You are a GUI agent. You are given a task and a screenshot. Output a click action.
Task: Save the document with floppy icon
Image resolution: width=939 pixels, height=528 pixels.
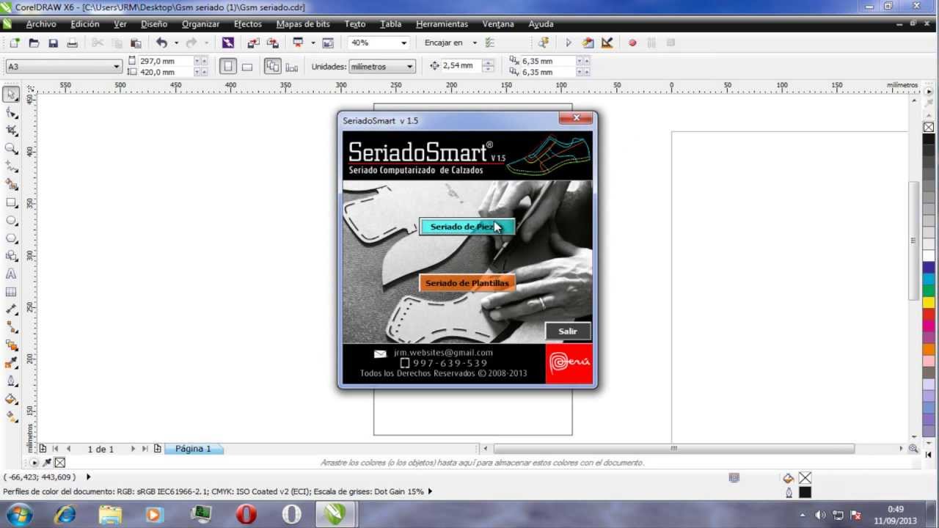click(53, 43)
